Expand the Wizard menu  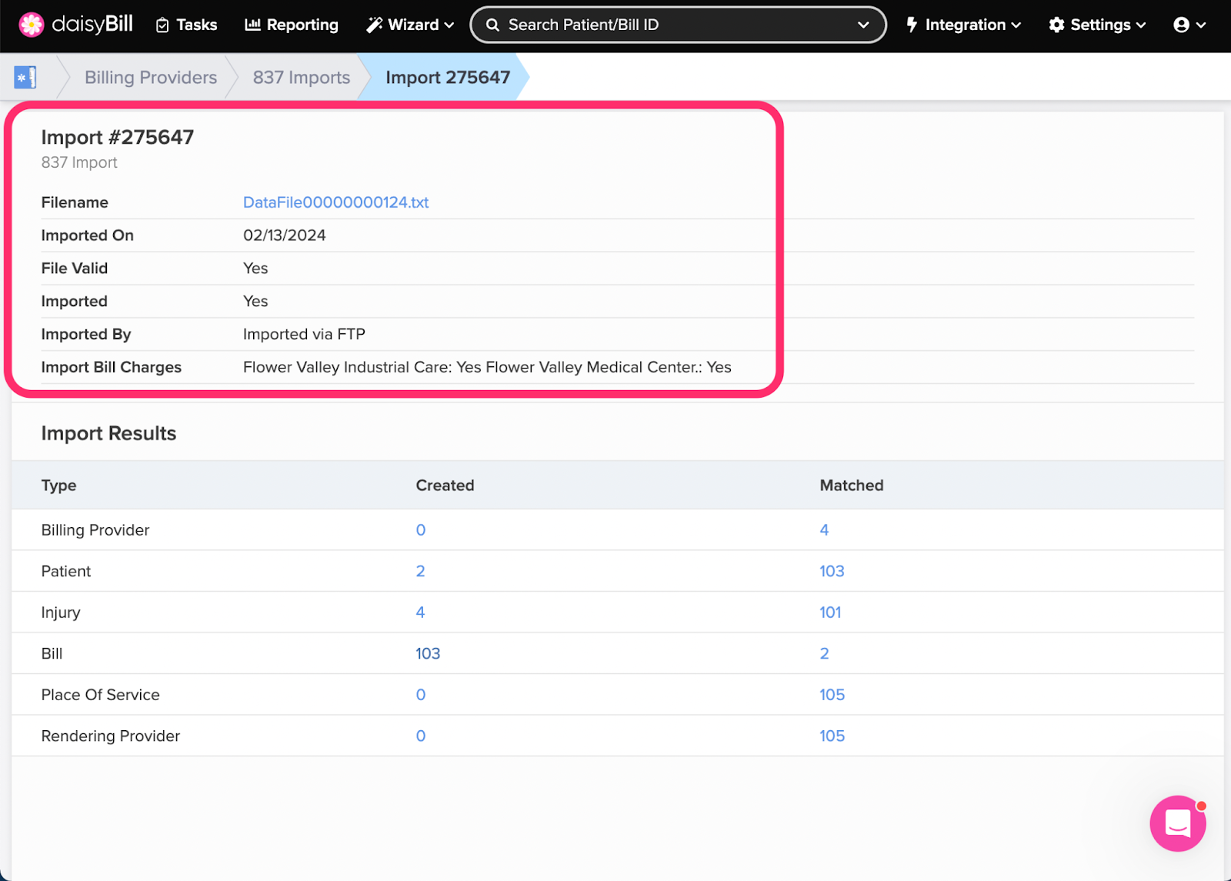[x=410, y=25]
